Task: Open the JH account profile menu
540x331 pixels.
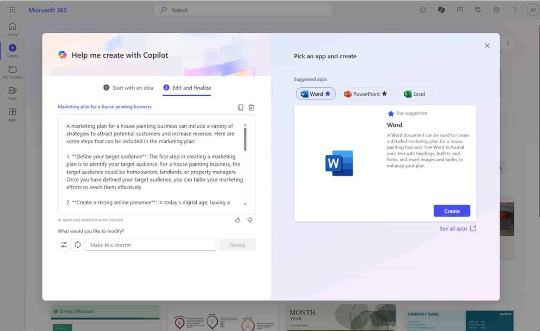Action: click(x=533, y=10)
